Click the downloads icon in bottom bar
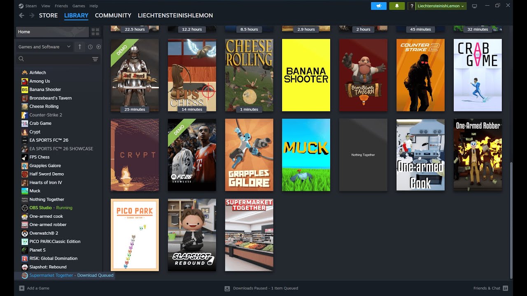527x296 pixels. [x=227, y=288]
